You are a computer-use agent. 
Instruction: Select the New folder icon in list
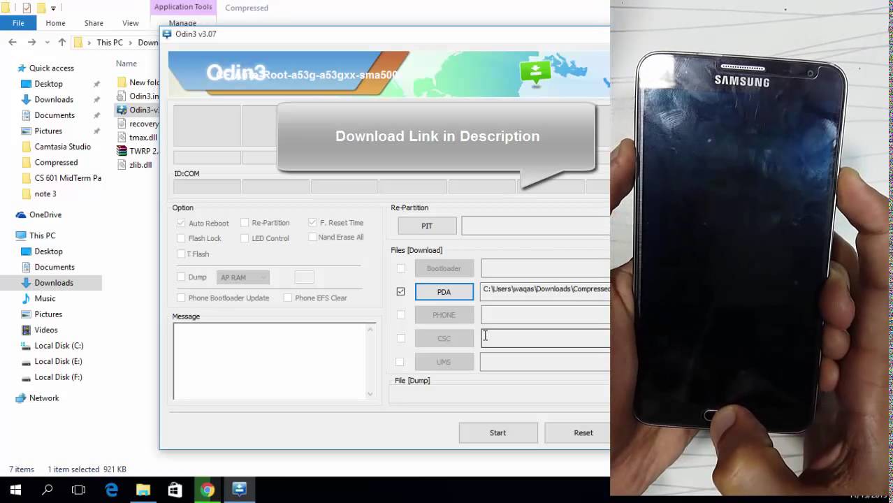point(122,82)
